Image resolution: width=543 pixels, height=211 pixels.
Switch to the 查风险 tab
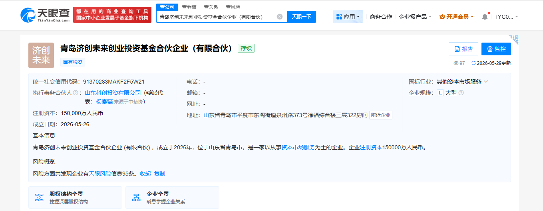click(x=233, y=7)
